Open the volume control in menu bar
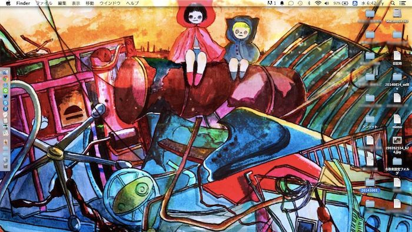The image size is (412, 232). coord(327,3)
